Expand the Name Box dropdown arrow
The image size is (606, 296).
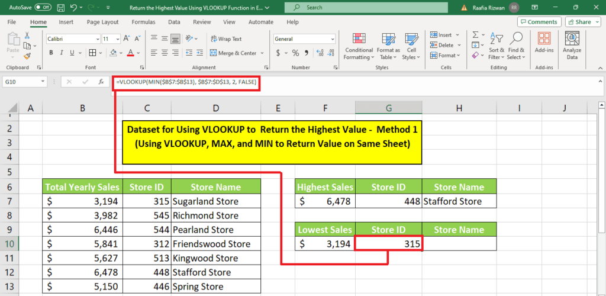pos(43,82)
